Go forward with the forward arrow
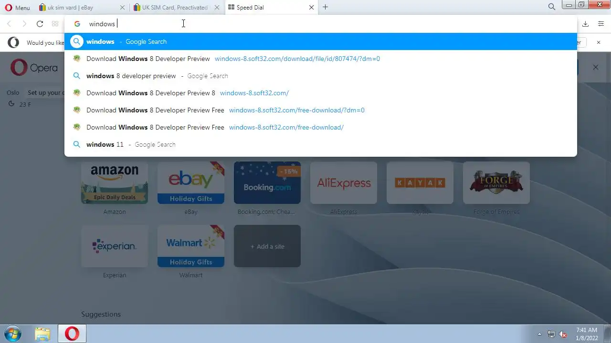Screen dimensions: 611x343 (24, 24)
